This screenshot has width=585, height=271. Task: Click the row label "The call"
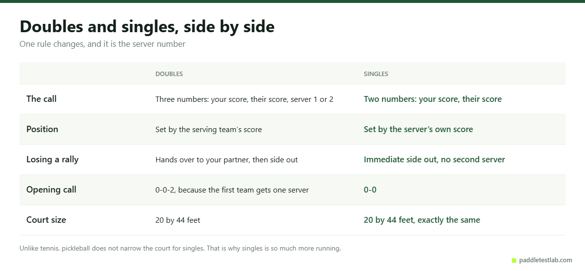click(41, 99)
